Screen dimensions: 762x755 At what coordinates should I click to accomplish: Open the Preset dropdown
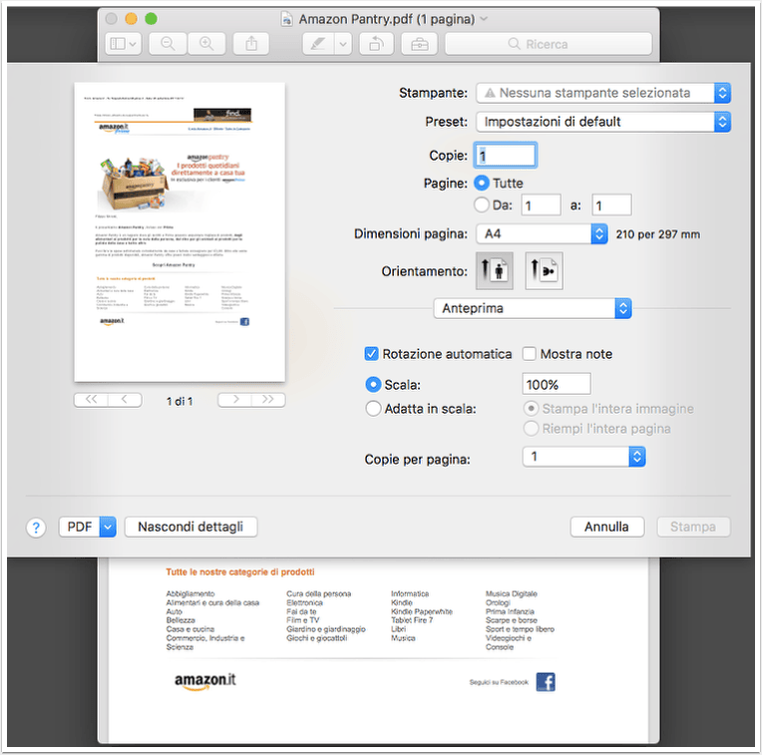pos(603,122)
